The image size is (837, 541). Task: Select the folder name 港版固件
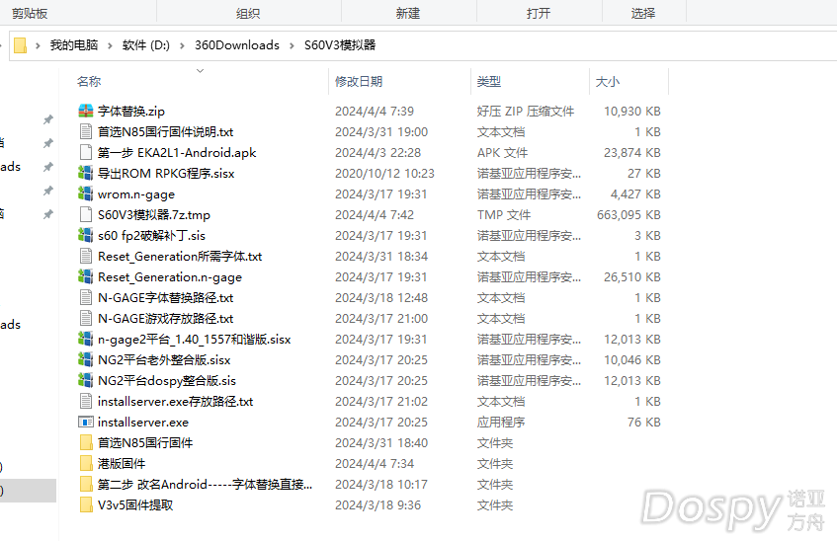click(122, 464)
